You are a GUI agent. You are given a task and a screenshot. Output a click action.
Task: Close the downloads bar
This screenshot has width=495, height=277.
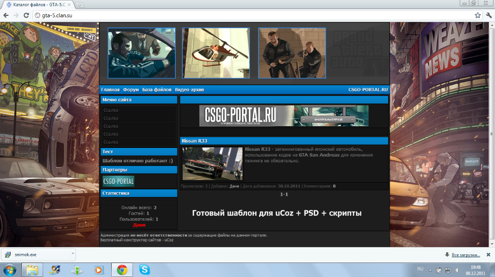488,254
